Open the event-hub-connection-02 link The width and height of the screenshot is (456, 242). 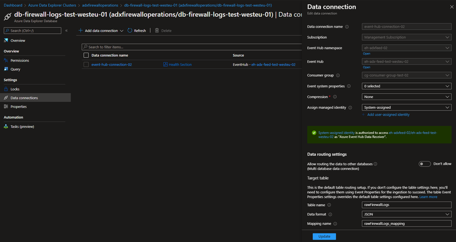(112, 64)
